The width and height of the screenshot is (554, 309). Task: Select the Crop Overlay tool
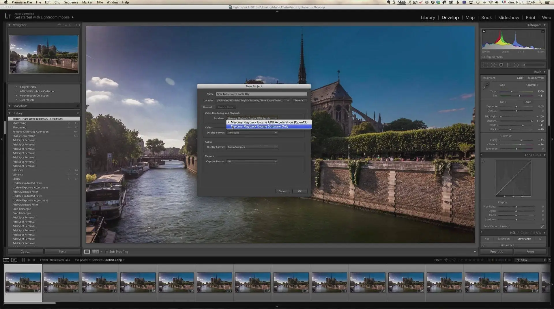click(x=485, y=65)
